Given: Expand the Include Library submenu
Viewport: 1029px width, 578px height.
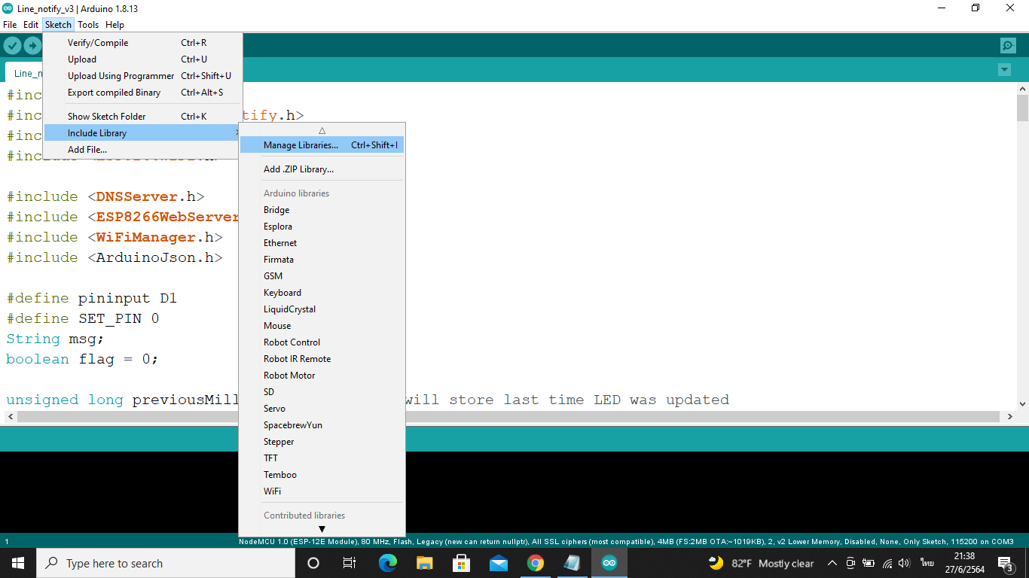Looking at the screenshot, I should pos(142,133).
